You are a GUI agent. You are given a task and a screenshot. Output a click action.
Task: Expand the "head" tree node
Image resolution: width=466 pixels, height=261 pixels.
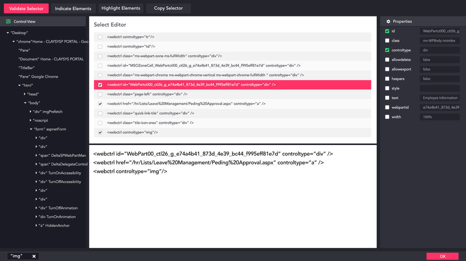click(x=25, y=94)
